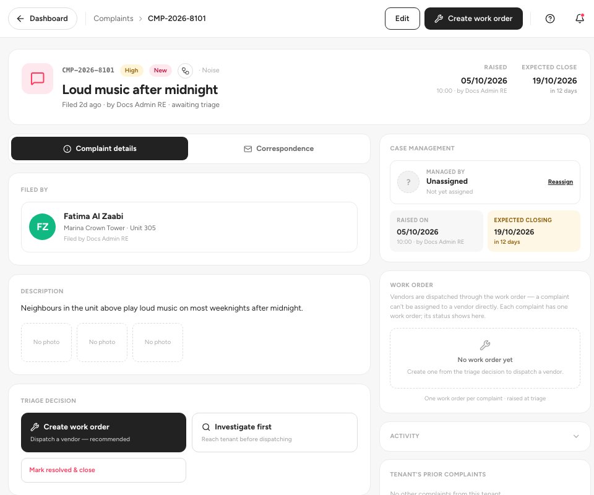Switch to the Complaint details tab

click(100, 148)
